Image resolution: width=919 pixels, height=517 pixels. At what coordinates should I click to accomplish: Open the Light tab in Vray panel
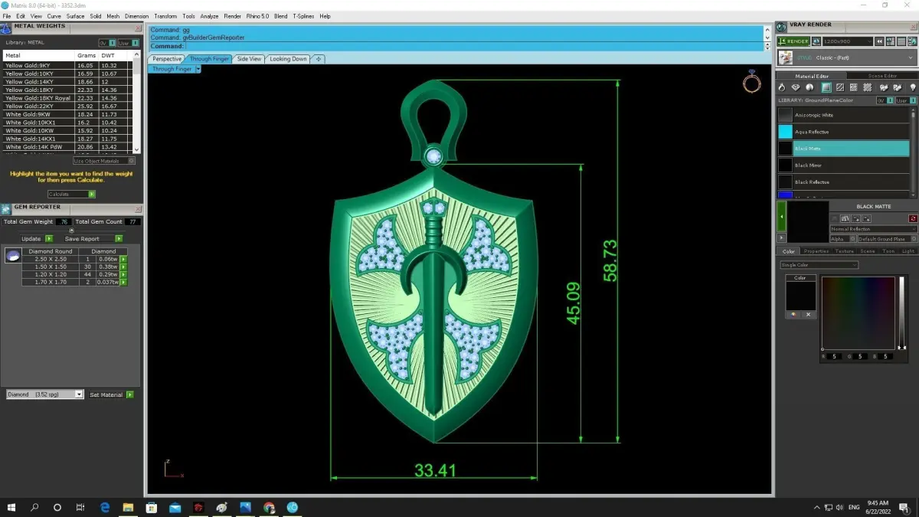(x=908, y=251)
